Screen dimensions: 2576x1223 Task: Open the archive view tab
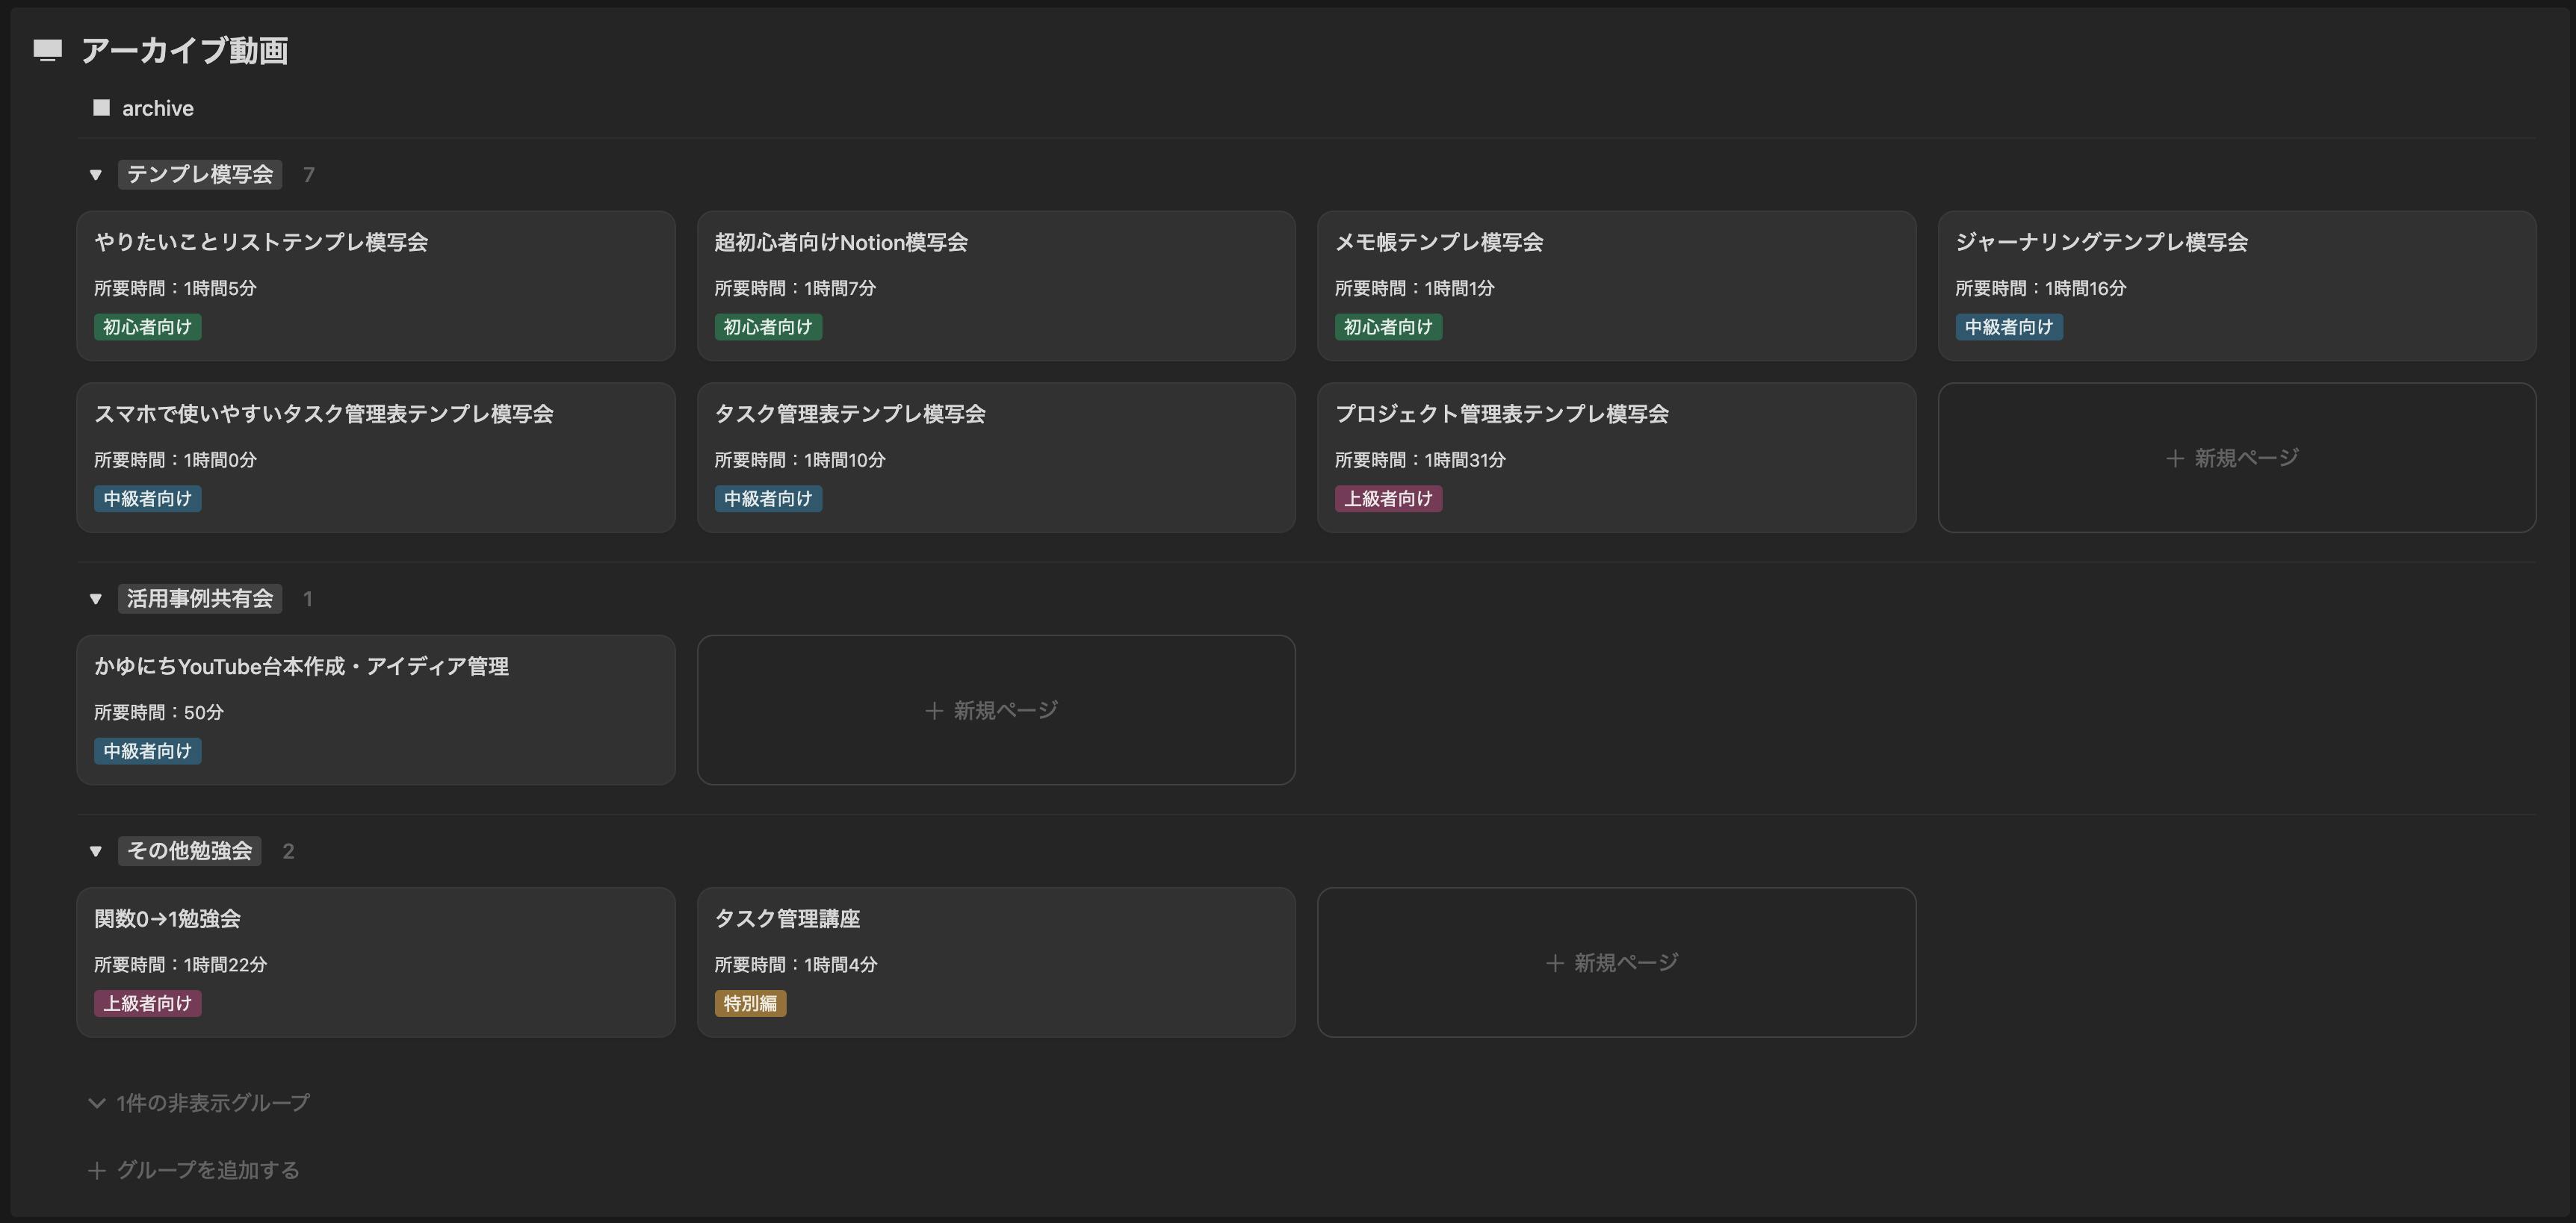click(x=143, y=108)
